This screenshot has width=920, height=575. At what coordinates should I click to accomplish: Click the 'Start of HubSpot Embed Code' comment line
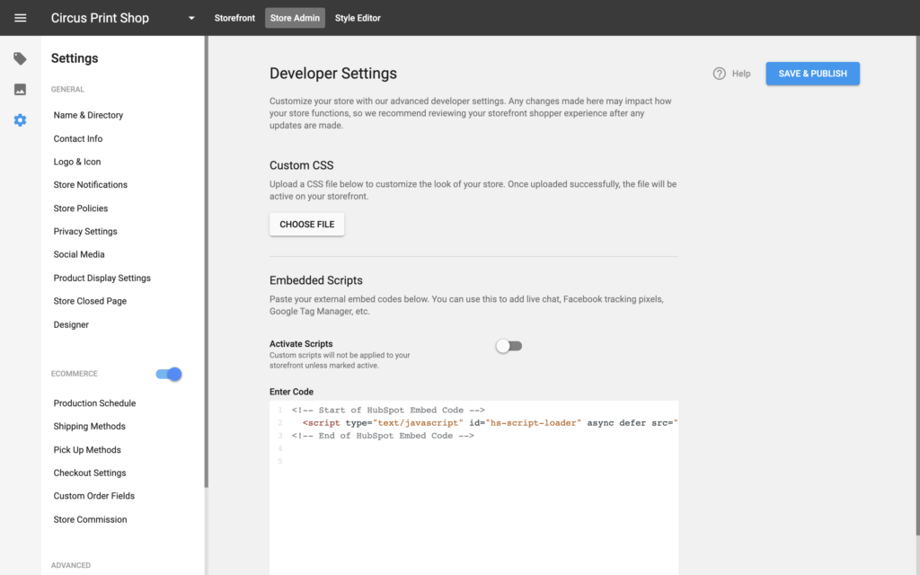tap(388, 410)
